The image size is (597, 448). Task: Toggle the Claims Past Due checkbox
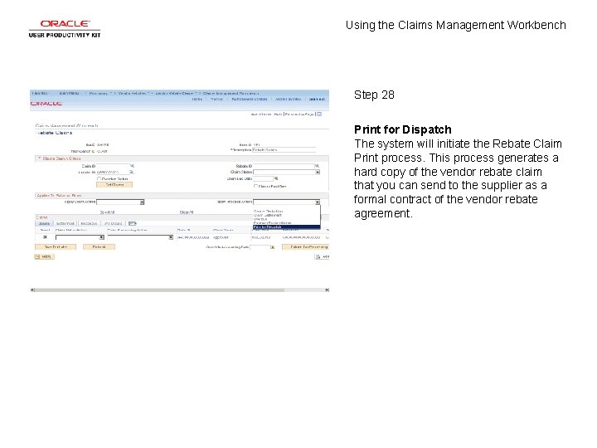pyautogui.click(x=255, y=187)
